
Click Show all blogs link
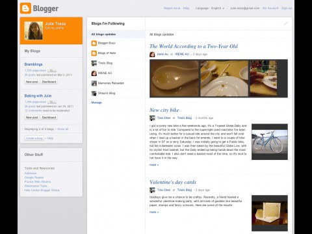coord(62,129)
